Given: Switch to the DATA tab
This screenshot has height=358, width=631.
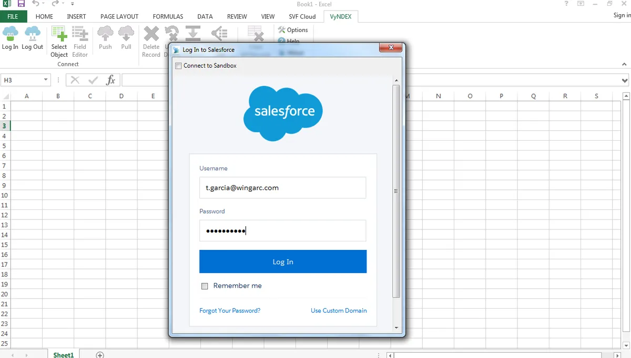Looking at the screenshot, I should (x=205, y=16).
